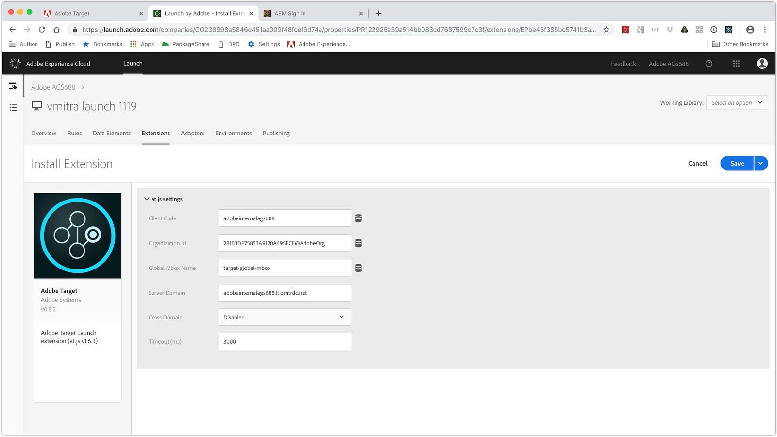Switch to the Publishing tab

(276, 133)
